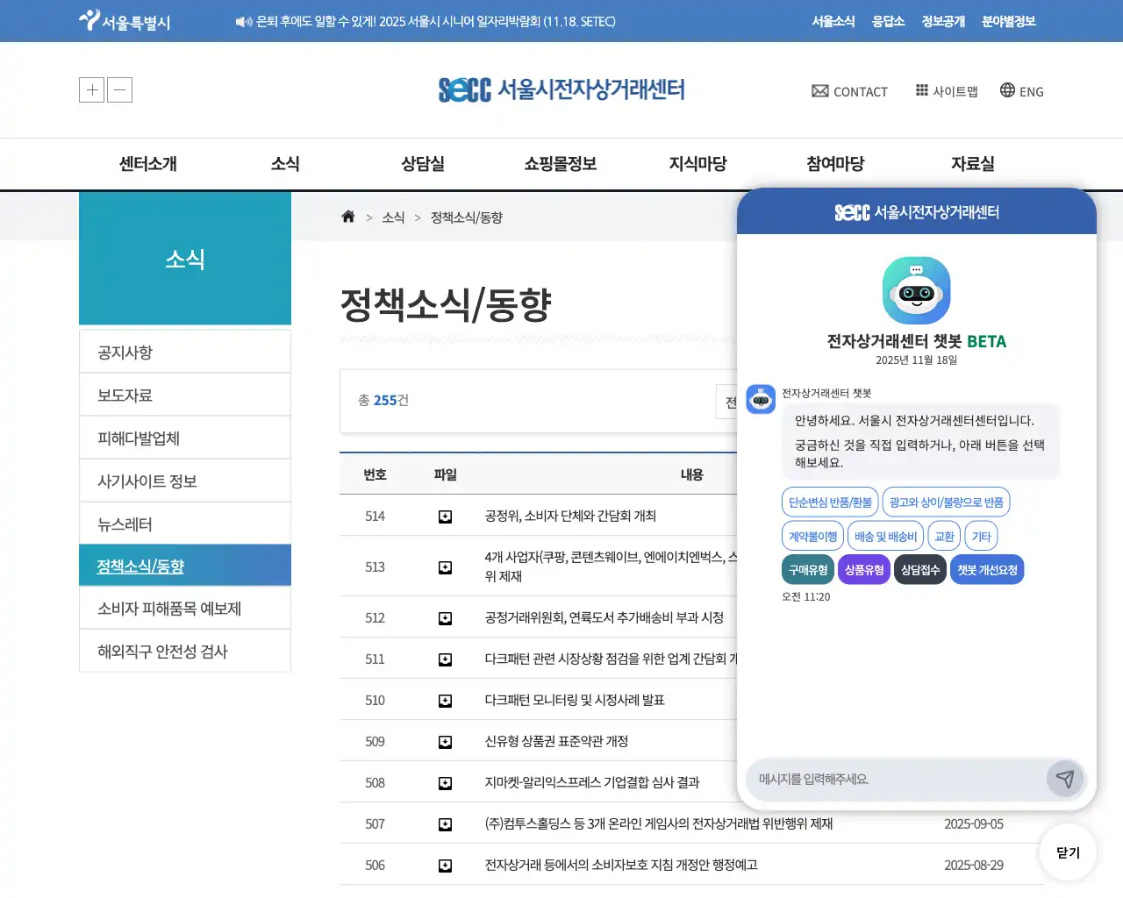Increase font size with the plus icon

click(x=91, y=89)
